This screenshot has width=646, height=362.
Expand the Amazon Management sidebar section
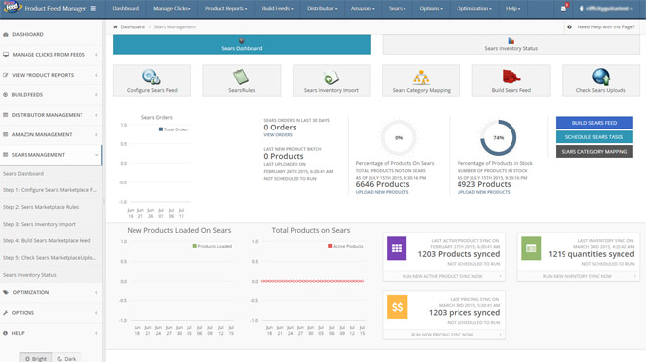pyautogui.click(x=51, y=134)
